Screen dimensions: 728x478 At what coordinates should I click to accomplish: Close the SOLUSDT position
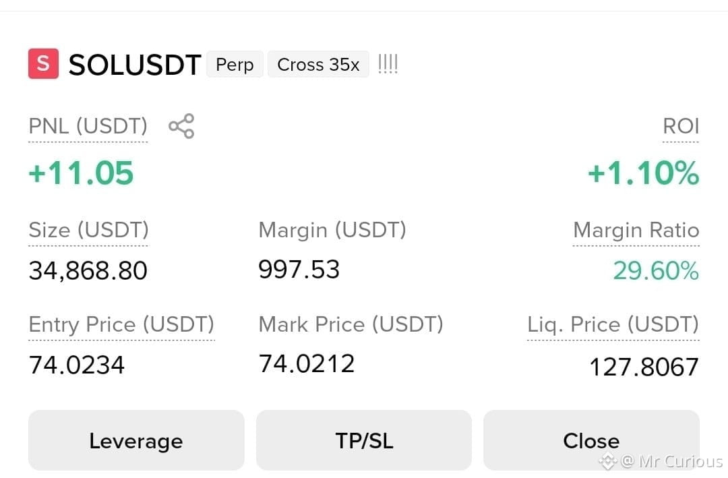tap(591, 440)
